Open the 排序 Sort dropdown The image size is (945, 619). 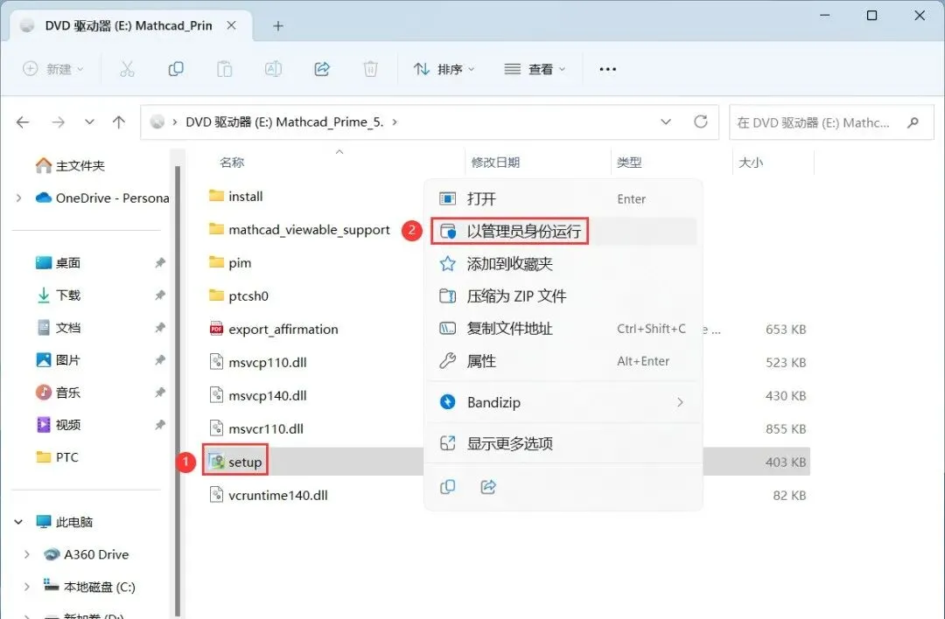point(444,69)
